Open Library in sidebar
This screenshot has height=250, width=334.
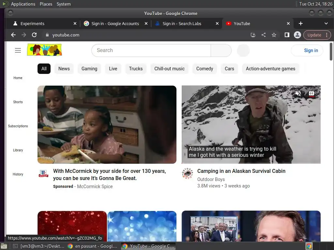coord(18,150)
